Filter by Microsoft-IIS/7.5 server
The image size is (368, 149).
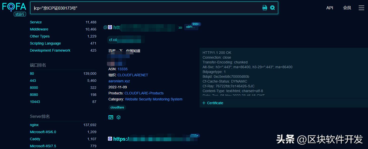(x=43, y=146)
